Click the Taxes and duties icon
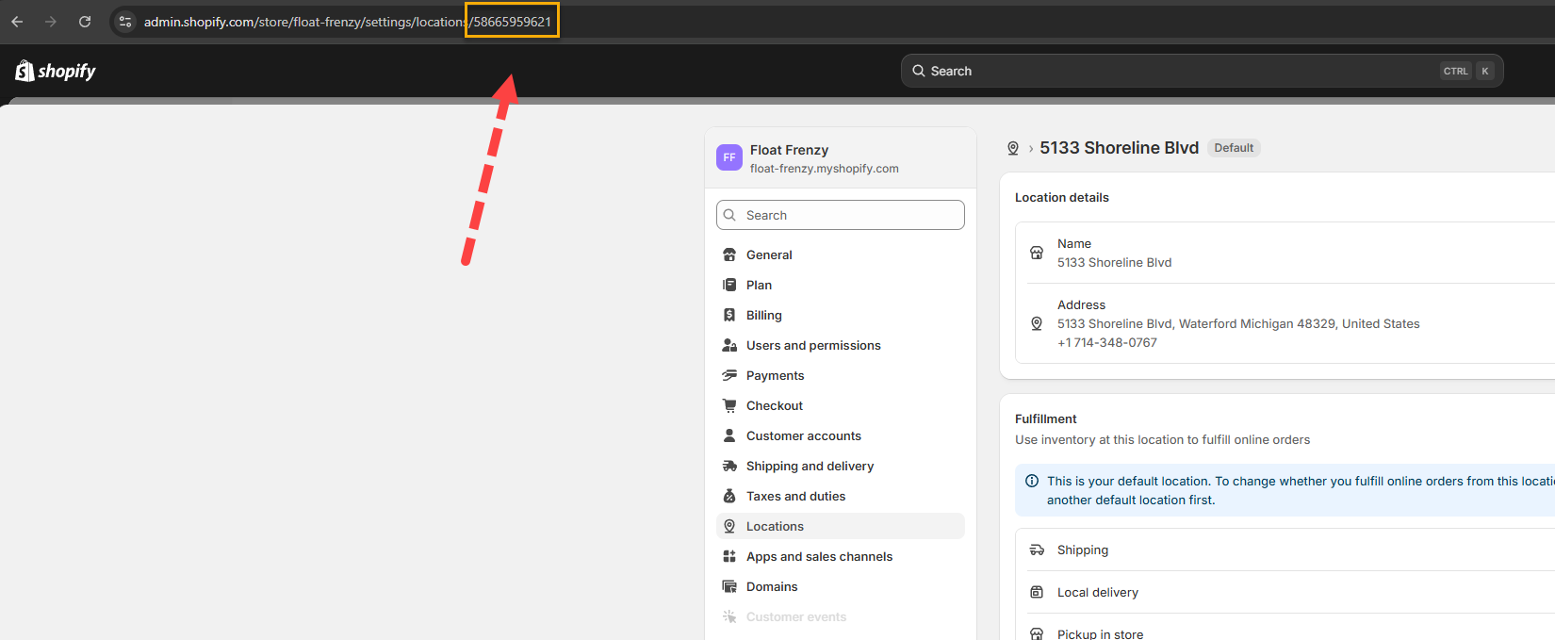The width and height of the screenshot is (1555, 640). click(729, 496)
